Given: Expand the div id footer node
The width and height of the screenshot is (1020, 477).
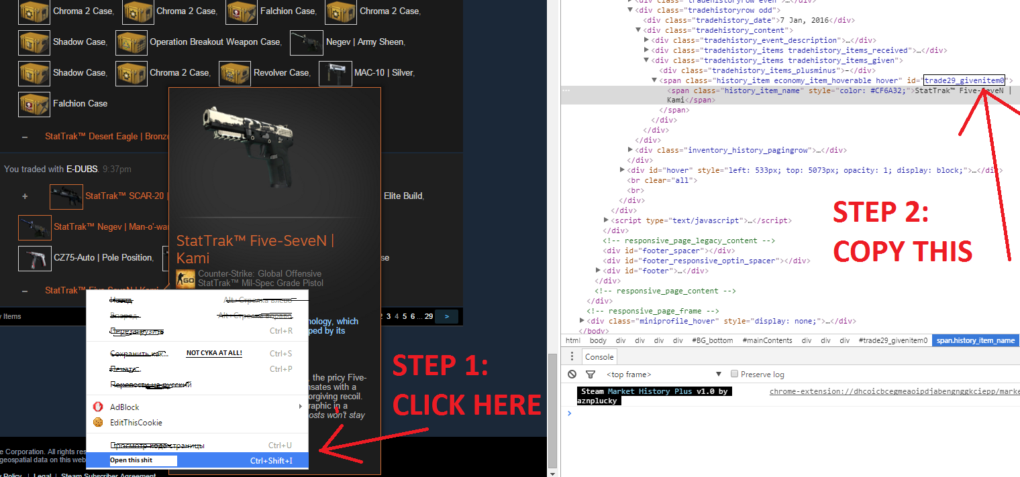Looking at the screenshot, I should click(598, 271).
